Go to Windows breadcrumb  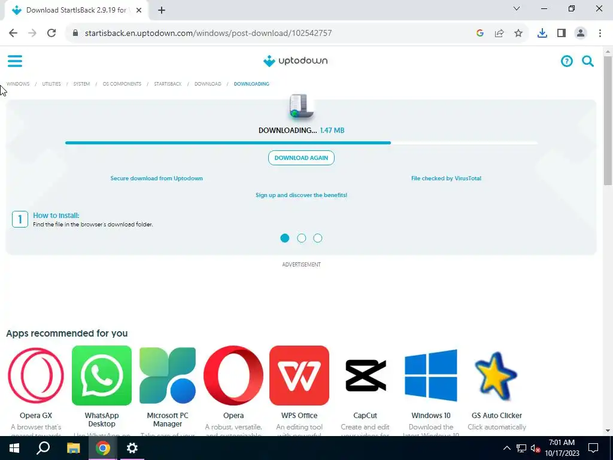point(18,84)
